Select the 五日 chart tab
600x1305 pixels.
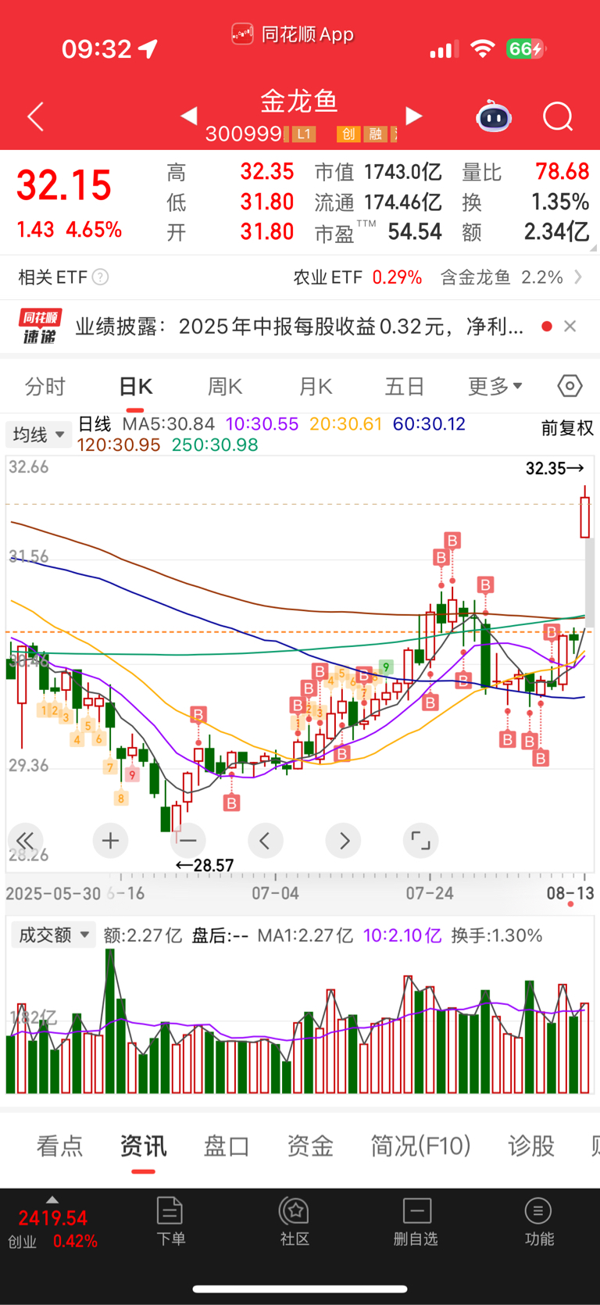point(405,387)
